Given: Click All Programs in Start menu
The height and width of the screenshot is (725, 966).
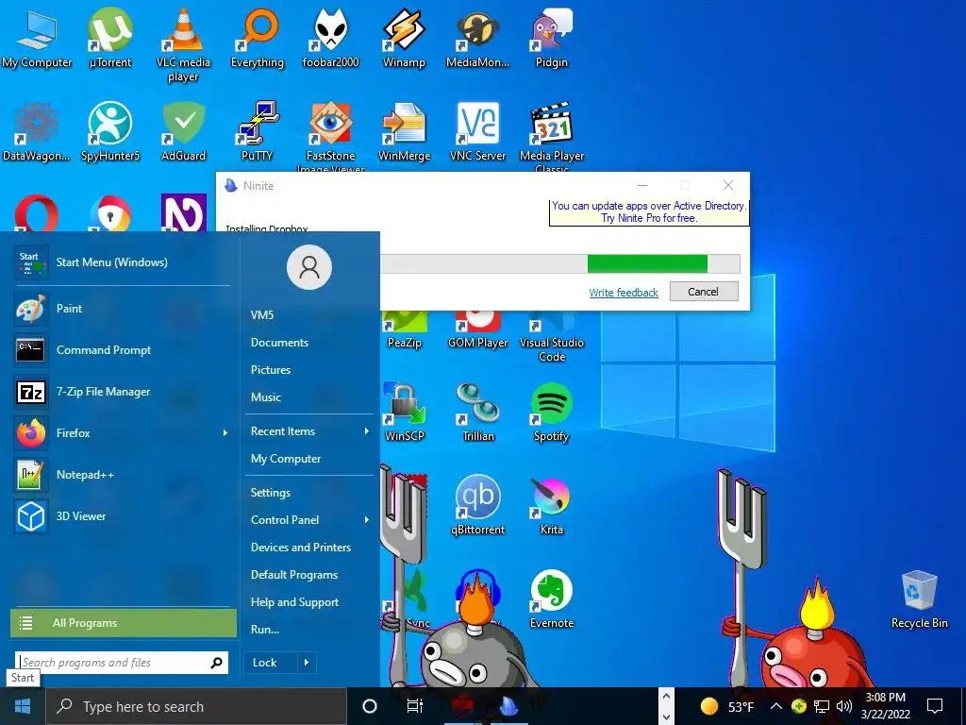Looking at the screenshot, I should (124, 623).
